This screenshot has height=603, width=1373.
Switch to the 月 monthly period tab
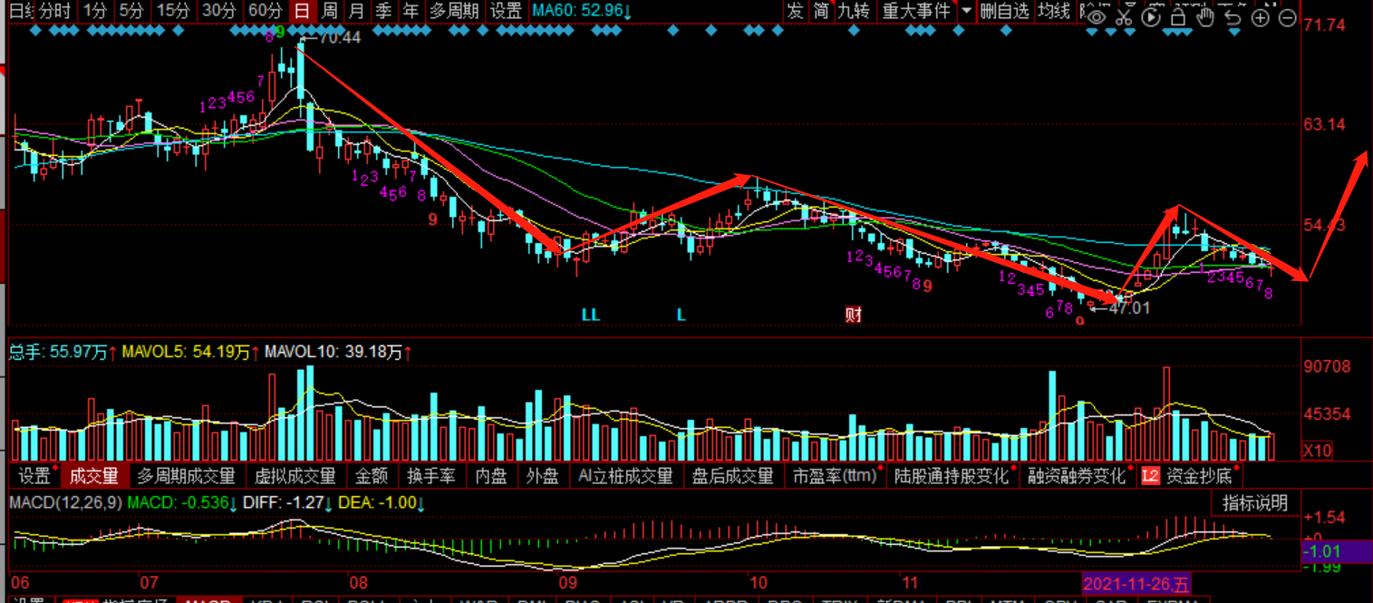(x=357, y=12)
